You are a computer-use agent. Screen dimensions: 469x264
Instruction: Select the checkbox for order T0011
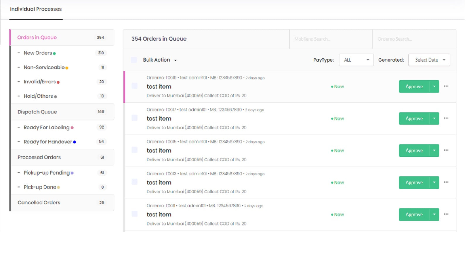(134, 214)
